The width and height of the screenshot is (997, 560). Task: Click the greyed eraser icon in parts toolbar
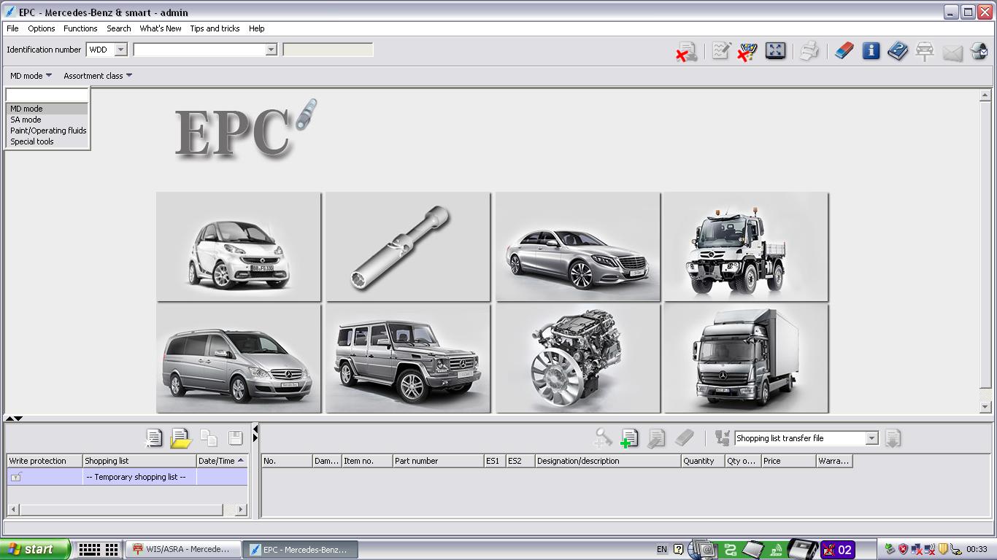tap(684, 437)
